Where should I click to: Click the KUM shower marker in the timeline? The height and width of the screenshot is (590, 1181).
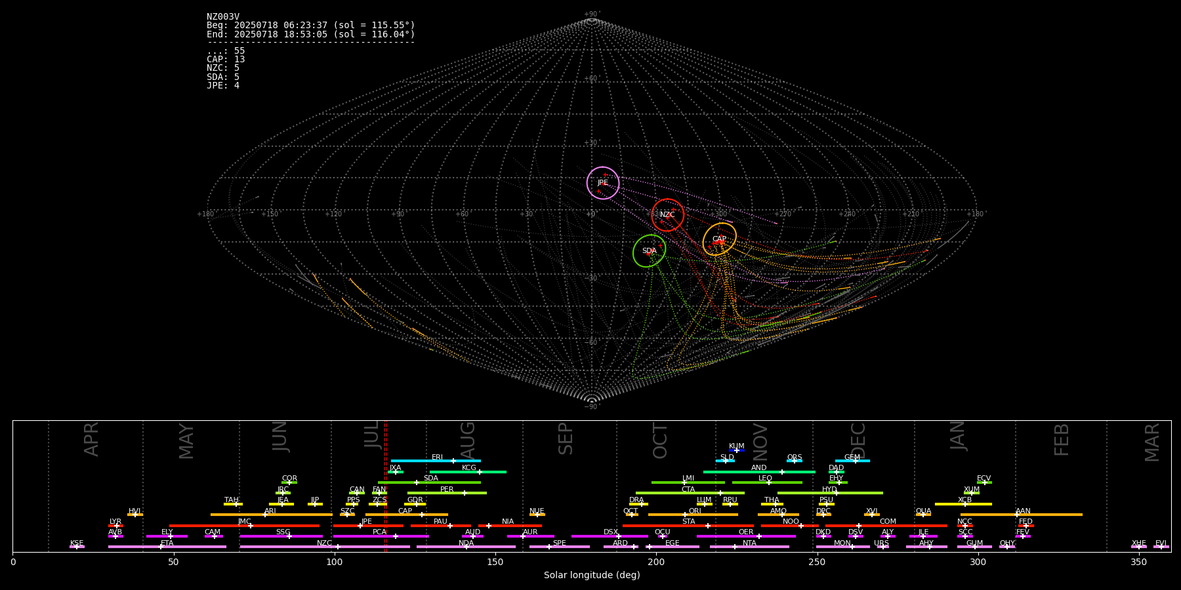(737, 450)
